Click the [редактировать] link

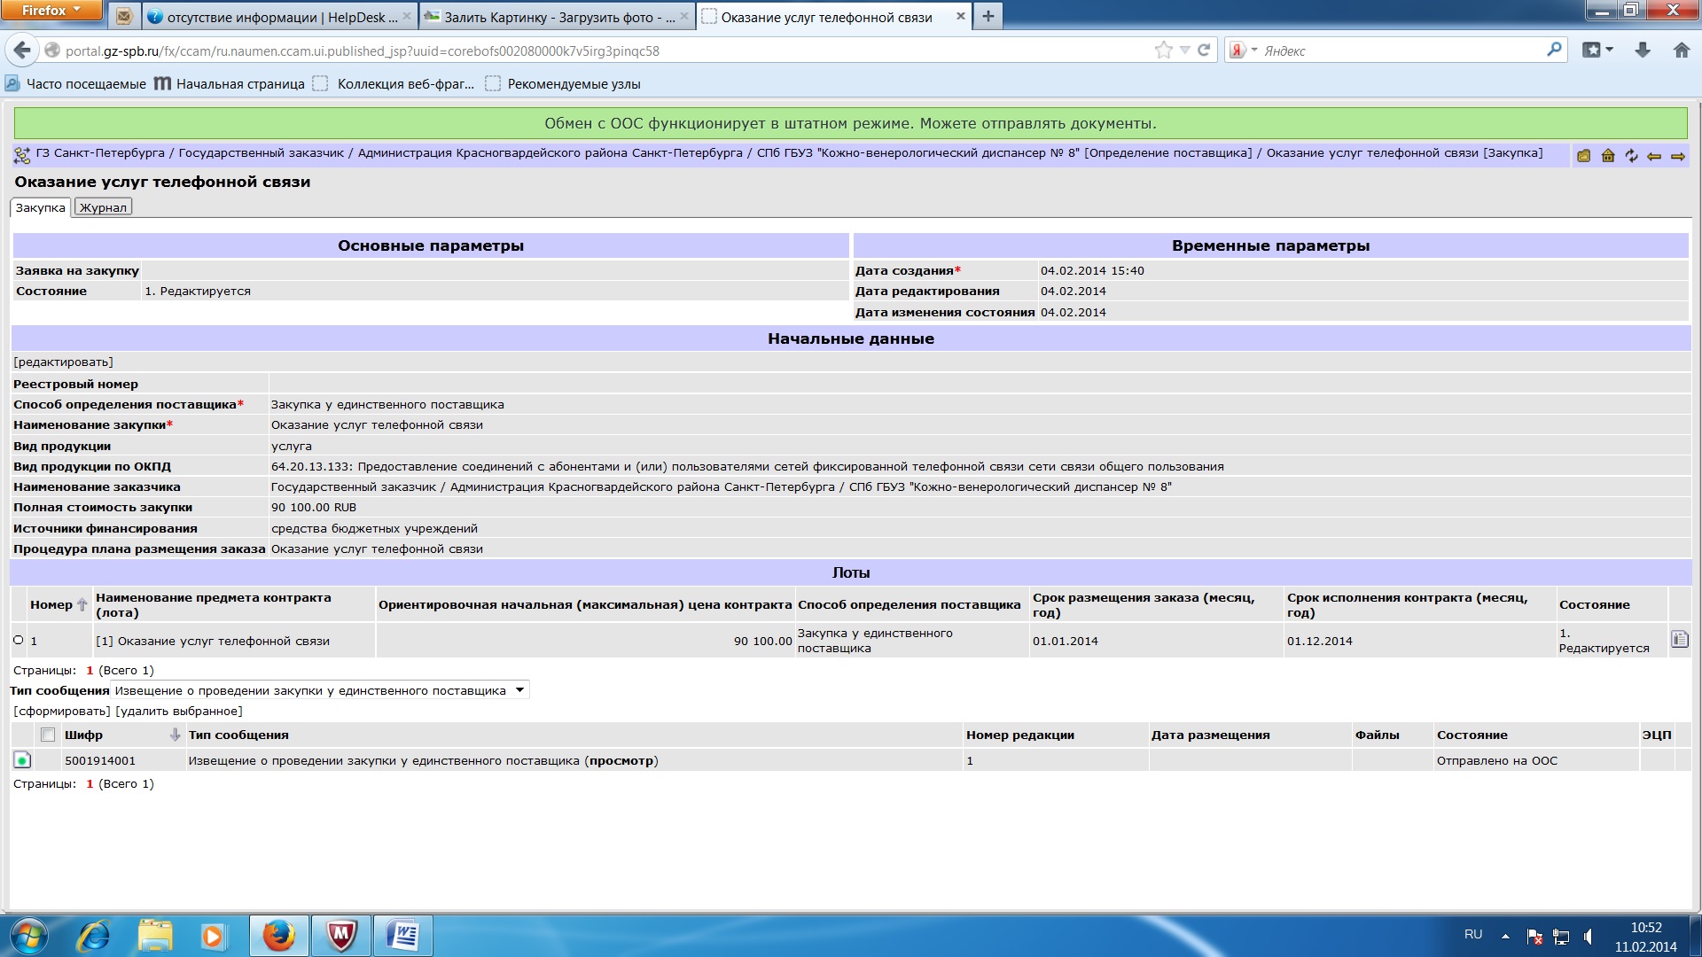click(x=63, y=362)
